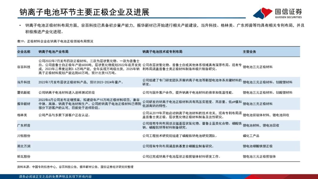
Task: Click the cell '公司产品与多家下游客户正在认证'
Action: [x=64, y=115]
